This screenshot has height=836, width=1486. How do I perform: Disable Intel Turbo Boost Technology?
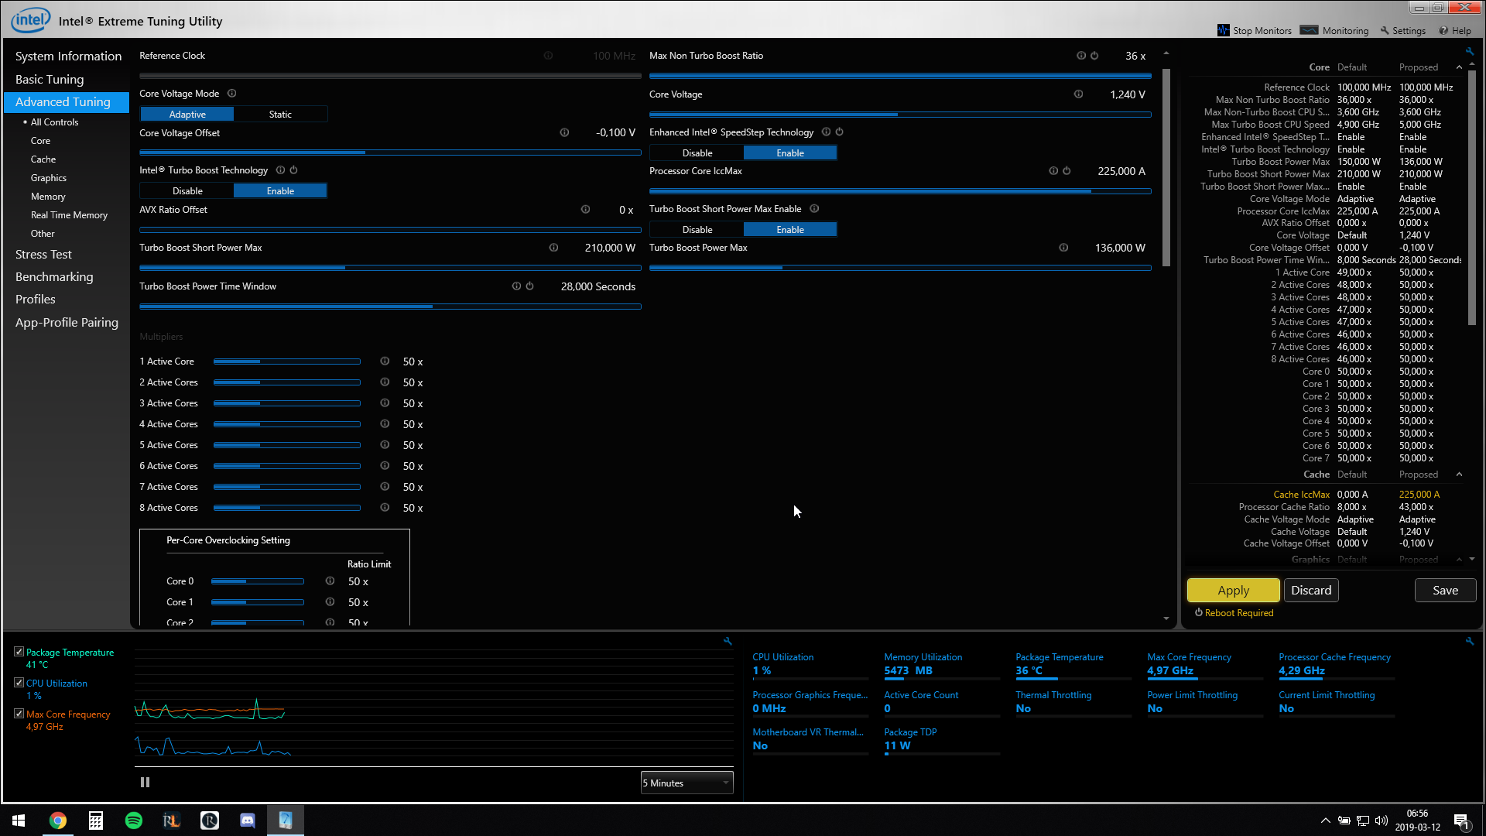(187, 190)
